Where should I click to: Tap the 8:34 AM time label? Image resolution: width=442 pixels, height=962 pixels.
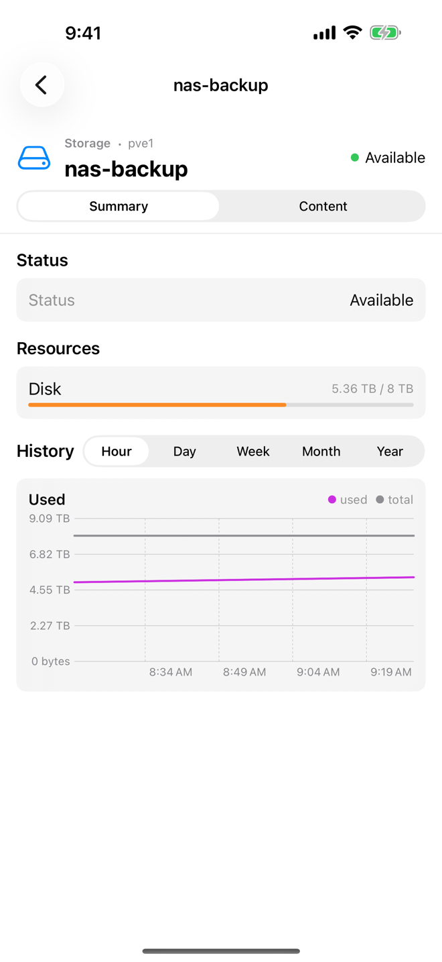click(x=171, y=672)
